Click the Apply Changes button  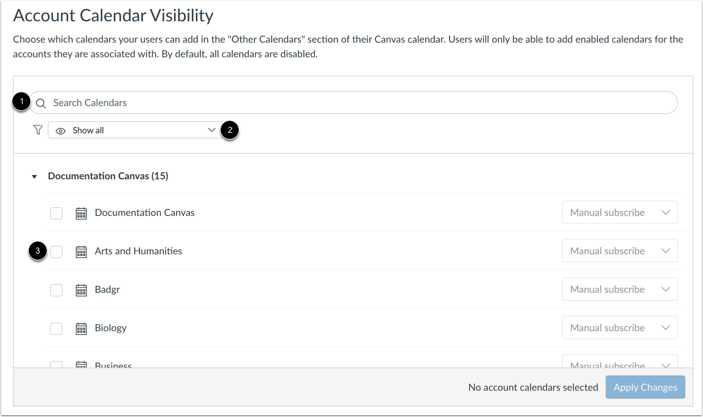click(x=645, y=387)
